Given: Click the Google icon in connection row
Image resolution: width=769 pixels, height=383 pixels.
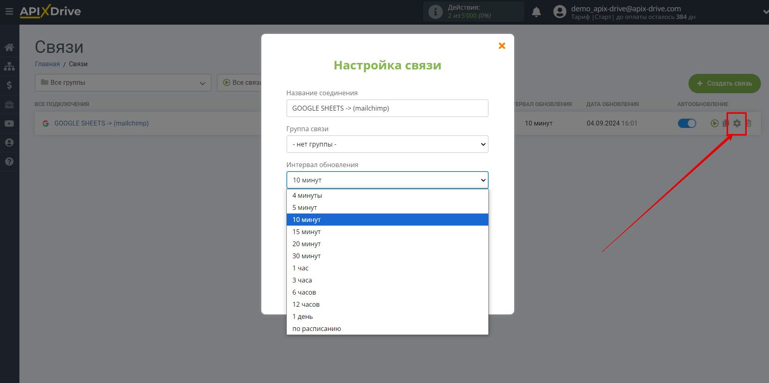Looking at the screenshot, I should [46, 123].
